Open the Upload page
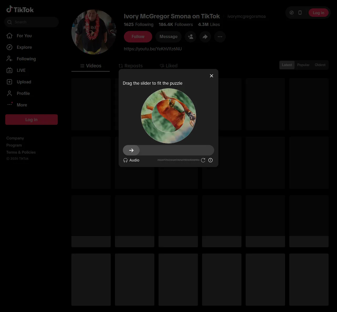337x312 pixels. pyautogui.click(x=19, y=82)
